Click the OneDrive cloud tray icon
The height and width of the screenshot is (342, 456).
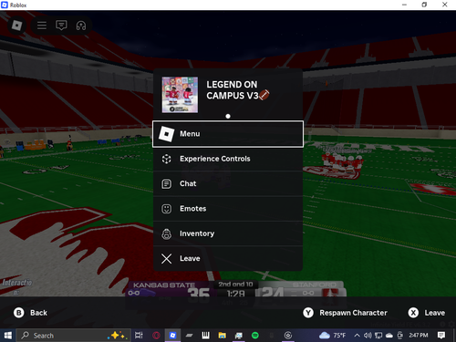tap(389, 336)
